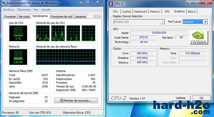The image size is (214, 117).
Task: Open the Ver menu
Action: [x=36, y=10]
